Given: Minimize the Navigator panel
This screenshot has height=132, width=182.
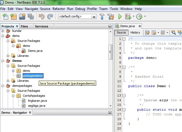Looking at the screenshot, I should pos(110,113).
